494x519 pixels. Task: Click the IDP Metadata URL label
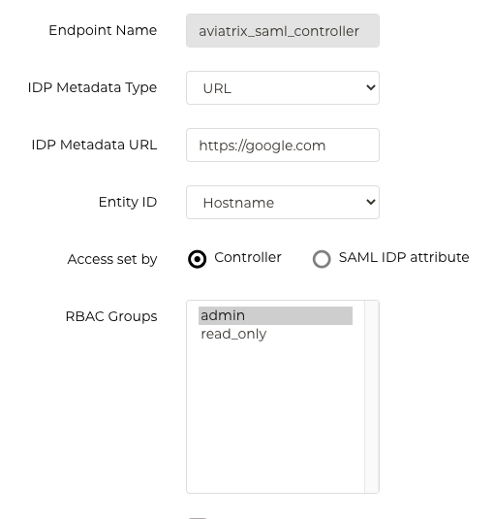pyautogui.click(x=94, y=145)
